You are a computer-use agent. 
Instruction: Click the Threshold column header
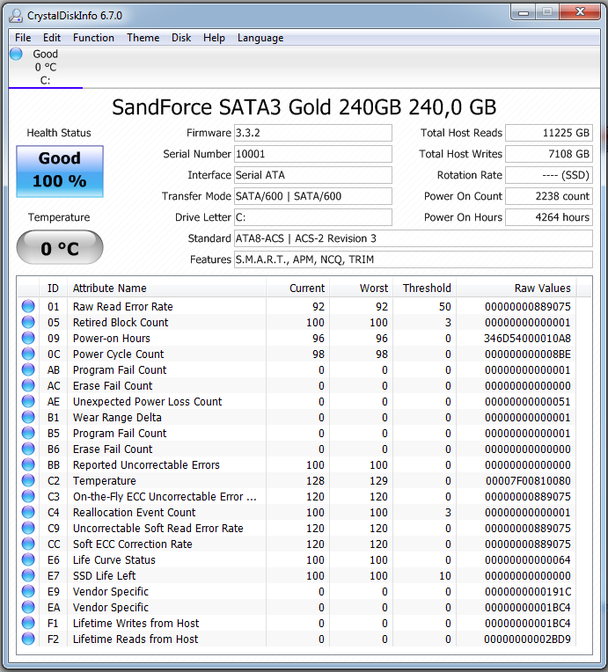424,288
